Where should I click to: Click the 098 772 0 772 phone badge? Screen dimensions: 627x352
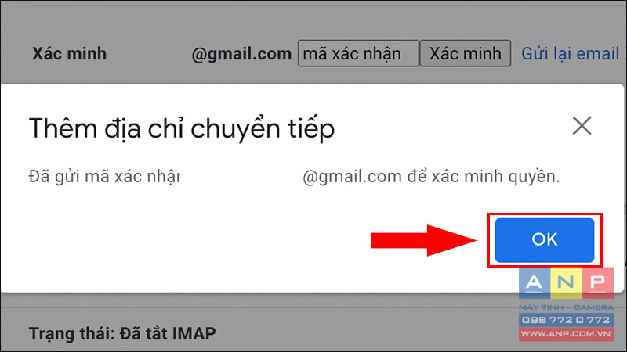(x=566, y=320)
